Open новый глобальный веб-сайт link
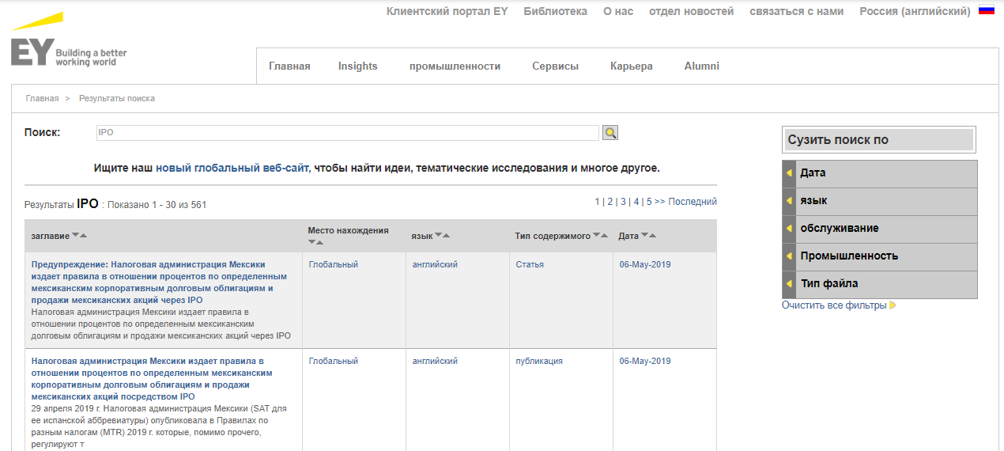This screenshot has height=451, width=1004. [232, 169]
